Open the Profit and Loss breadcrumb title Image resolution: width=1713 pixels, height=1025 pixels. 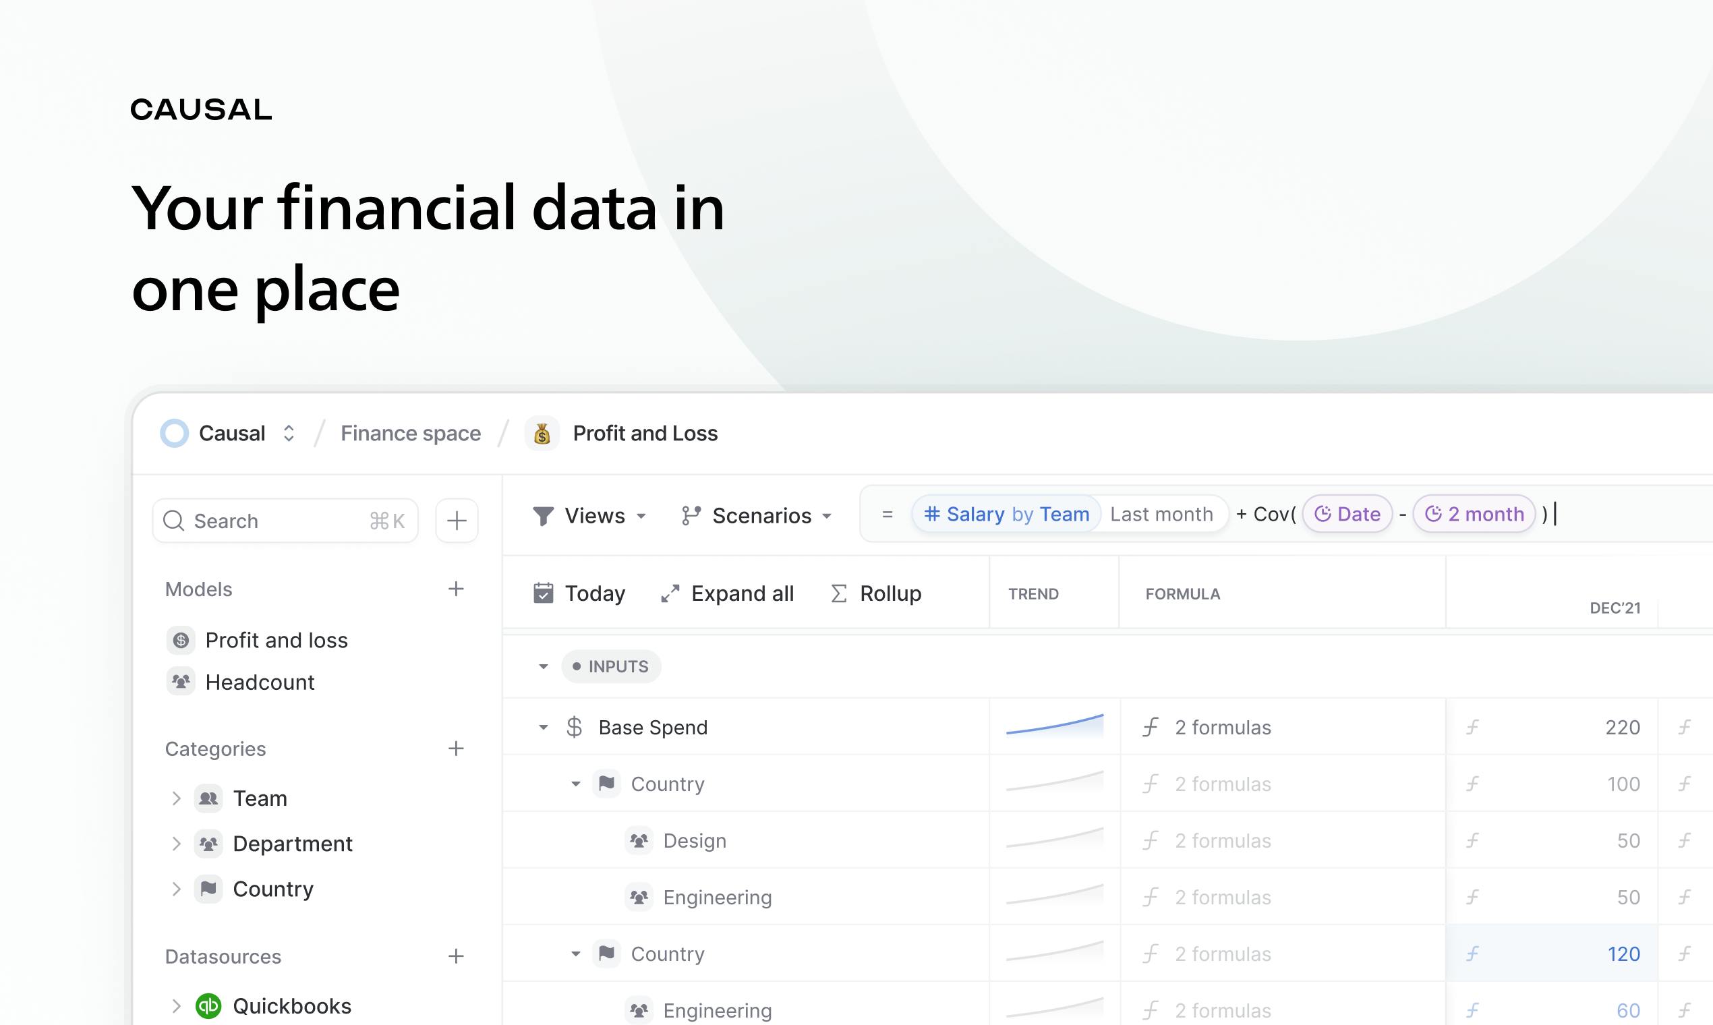point(645,433)
